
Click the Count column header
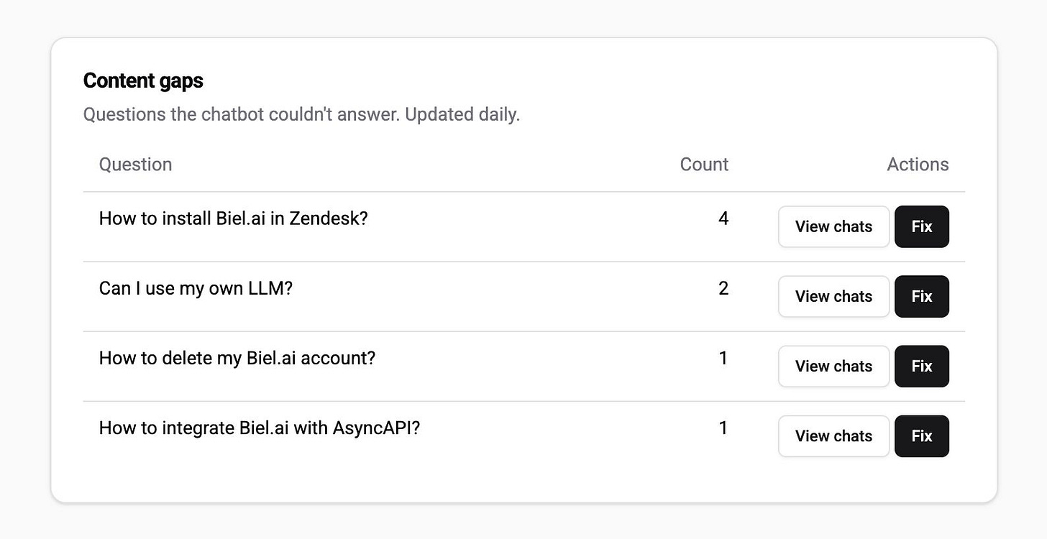click(704, 165)
